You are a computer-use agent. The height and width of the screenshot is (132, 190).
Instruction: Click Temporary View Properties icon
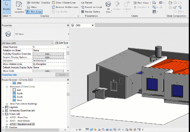(x=127, y=129)
